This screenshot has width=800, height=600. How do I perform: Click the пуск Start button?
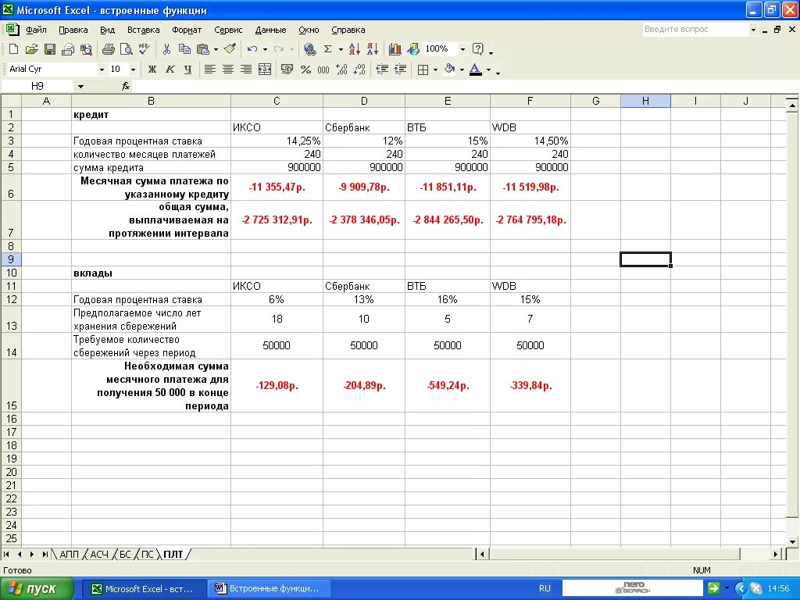pos(37,588)
